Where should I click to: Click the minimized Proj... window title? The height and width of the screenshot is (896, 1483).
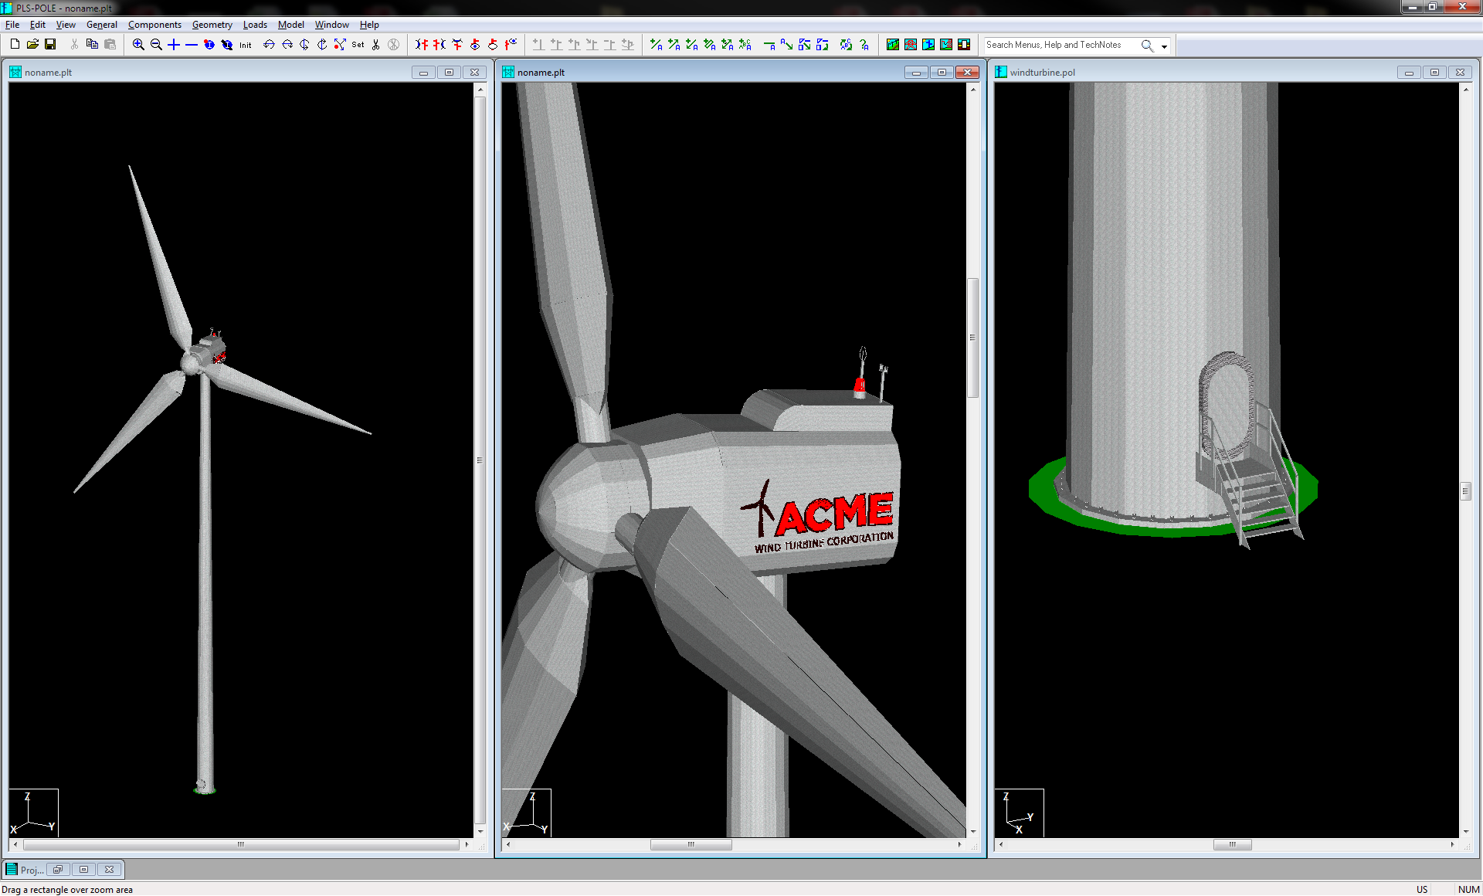pos(32,870)
